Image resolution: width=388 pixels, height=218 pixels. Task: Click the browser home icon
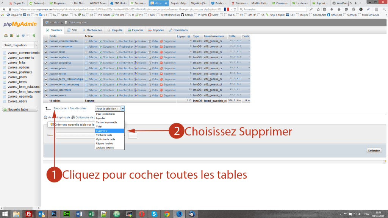(x=339, y=9)
